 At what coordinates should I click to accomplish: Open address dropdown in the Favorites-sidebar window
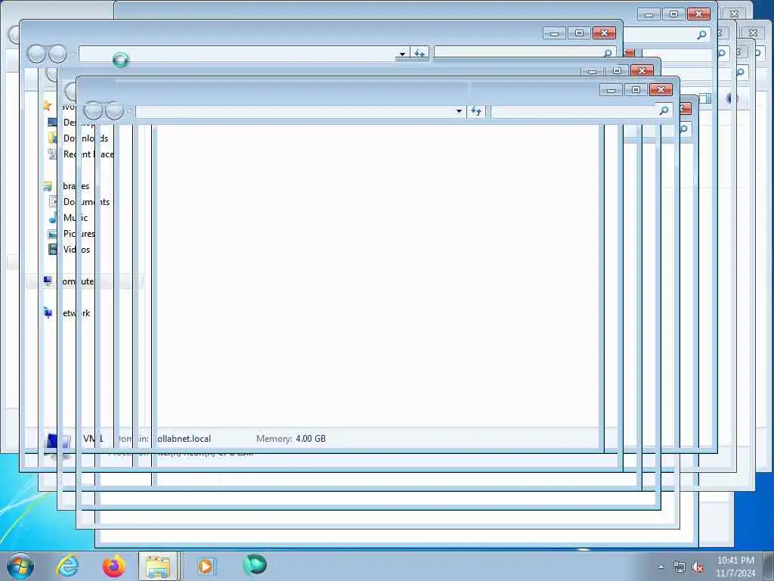coord(402,54)
